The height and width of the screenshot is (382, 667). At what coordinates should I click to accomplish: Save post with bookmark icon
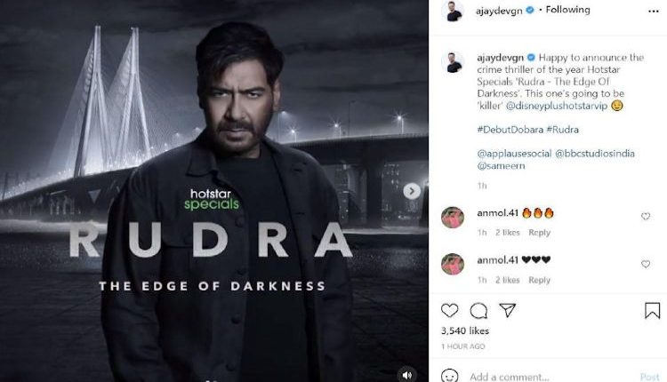tap(652, 311)
